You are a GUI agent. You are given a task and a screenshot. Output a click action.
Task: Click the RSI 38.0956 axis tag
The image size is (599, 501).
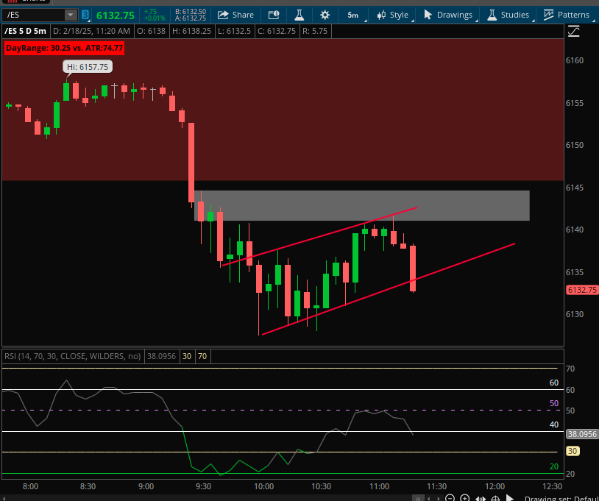click(x=582, y=434)
